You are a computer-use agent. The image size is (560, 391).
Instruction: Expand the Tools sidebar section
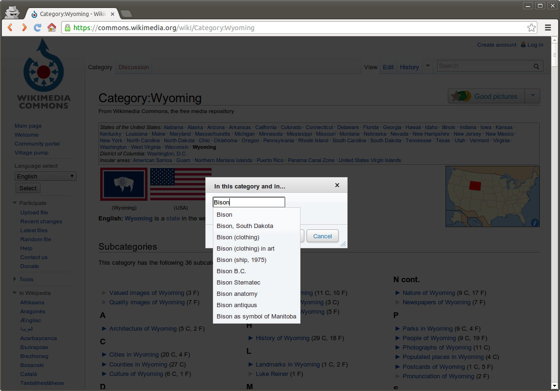(x=15, y=279)
